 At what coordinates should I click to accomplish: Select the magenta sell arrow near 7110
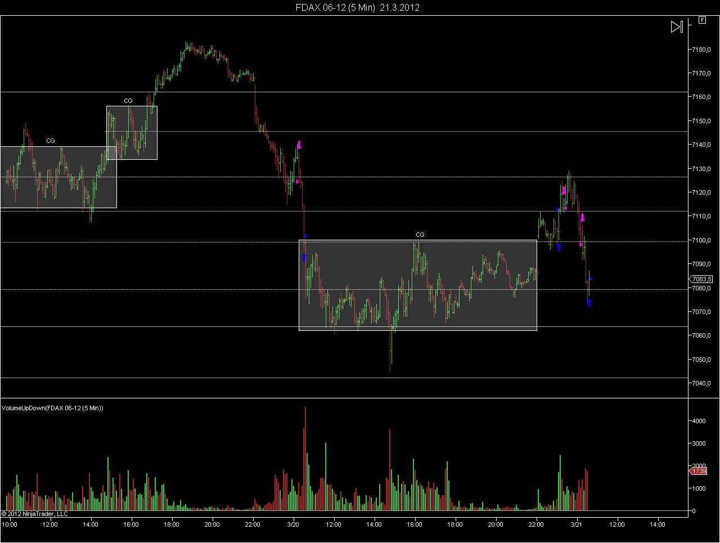(x=583, y=217)
